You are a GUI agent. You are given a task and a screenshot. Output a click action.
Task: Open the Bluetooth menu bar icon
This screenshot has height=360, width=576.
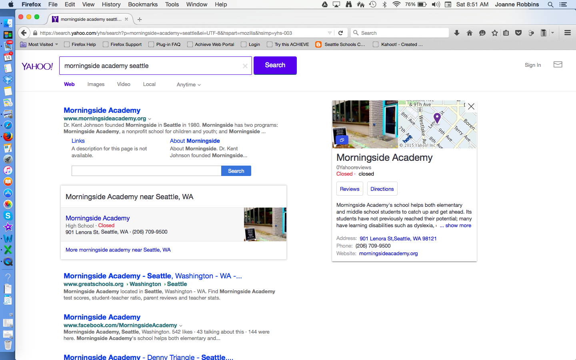384,4
